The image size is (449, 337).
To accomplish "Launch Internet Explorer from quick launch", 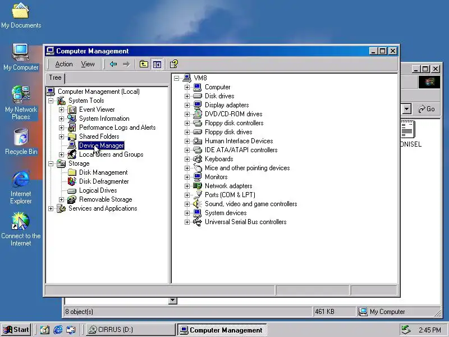I will (58, 330).
